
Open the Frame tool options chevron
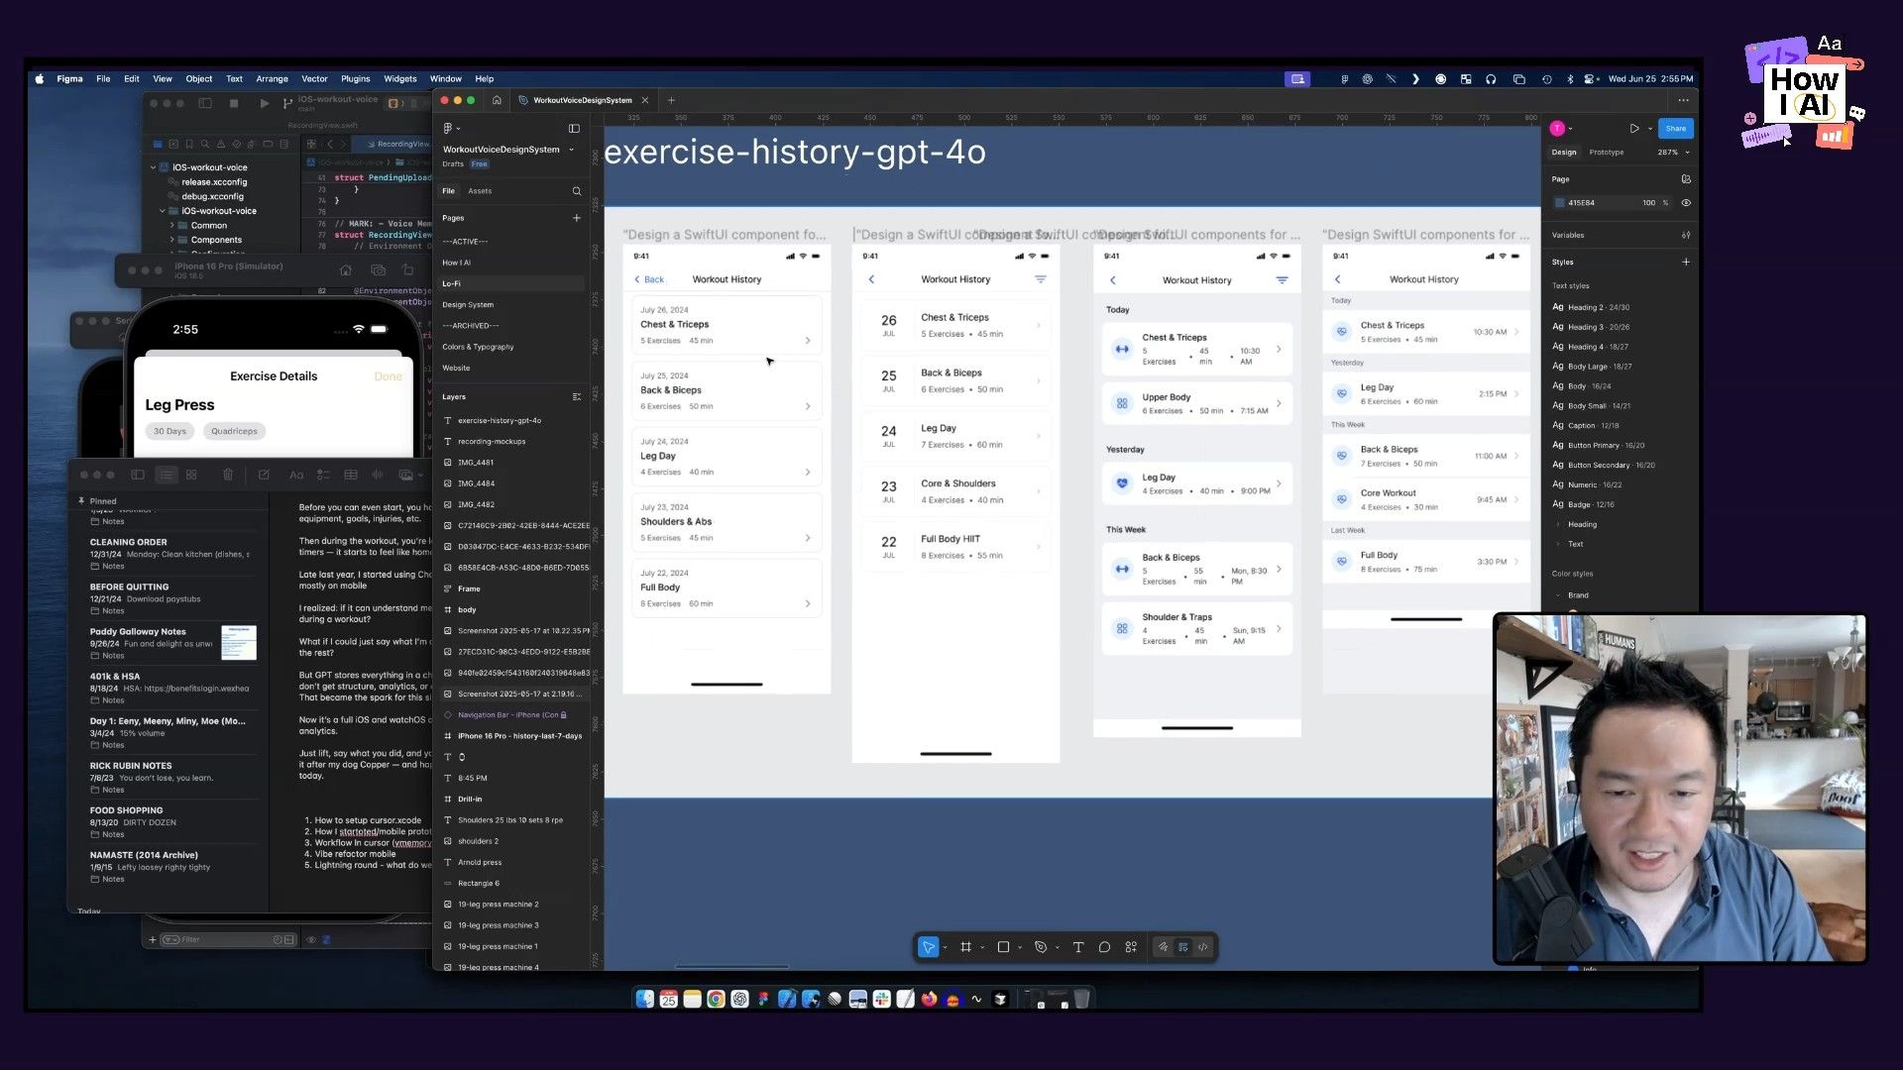point(982,948)
